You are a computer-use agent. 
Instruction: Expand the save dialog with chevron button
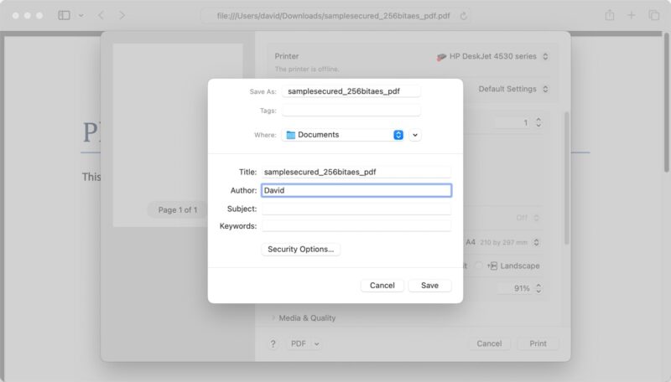(414, 135)
